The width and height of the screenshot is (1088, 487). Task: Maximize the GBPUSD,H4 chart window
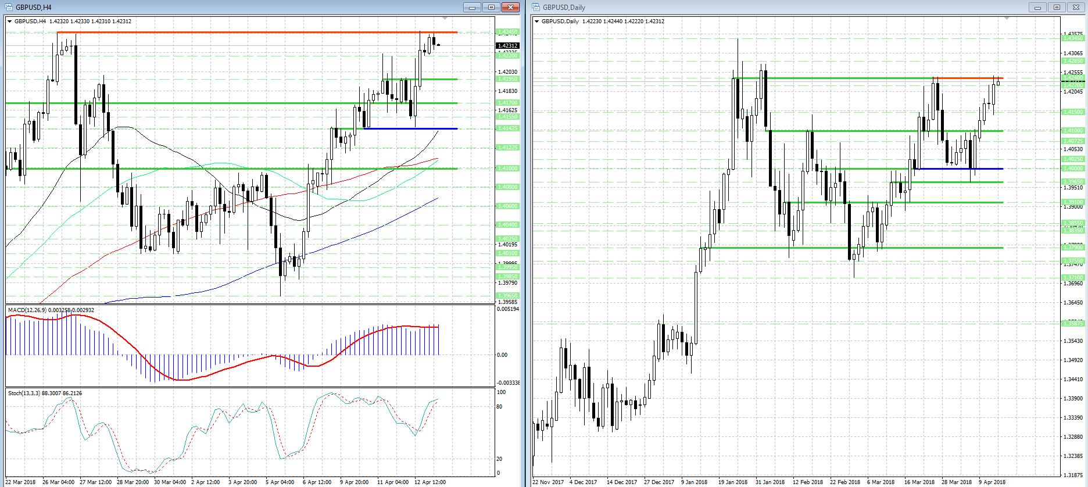pos(491,7)
